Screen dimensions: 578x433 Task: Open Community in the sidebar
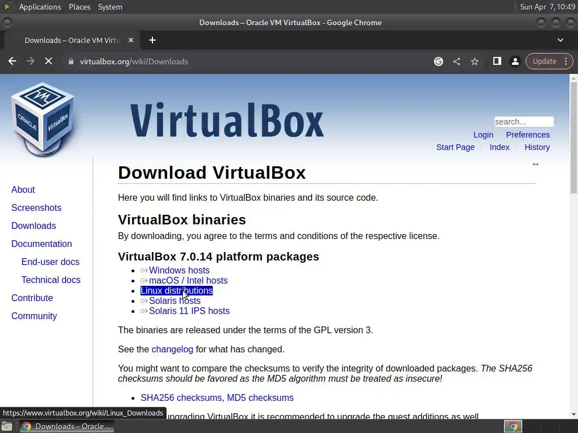34,316
